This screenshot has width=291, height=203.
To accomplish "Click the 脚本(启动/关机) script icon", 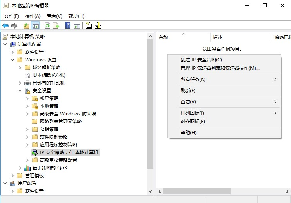I will pos(27,75).
